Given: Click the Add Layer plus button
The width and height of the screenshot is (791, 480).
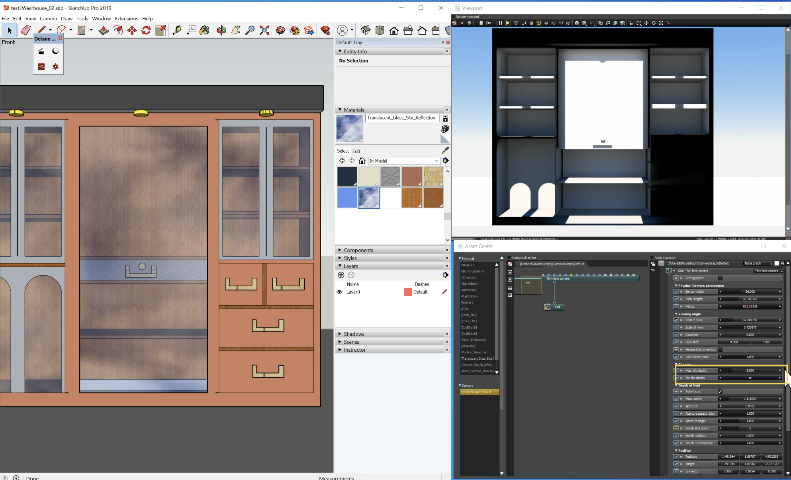Looking at the screenshot, I should [341, 275].
